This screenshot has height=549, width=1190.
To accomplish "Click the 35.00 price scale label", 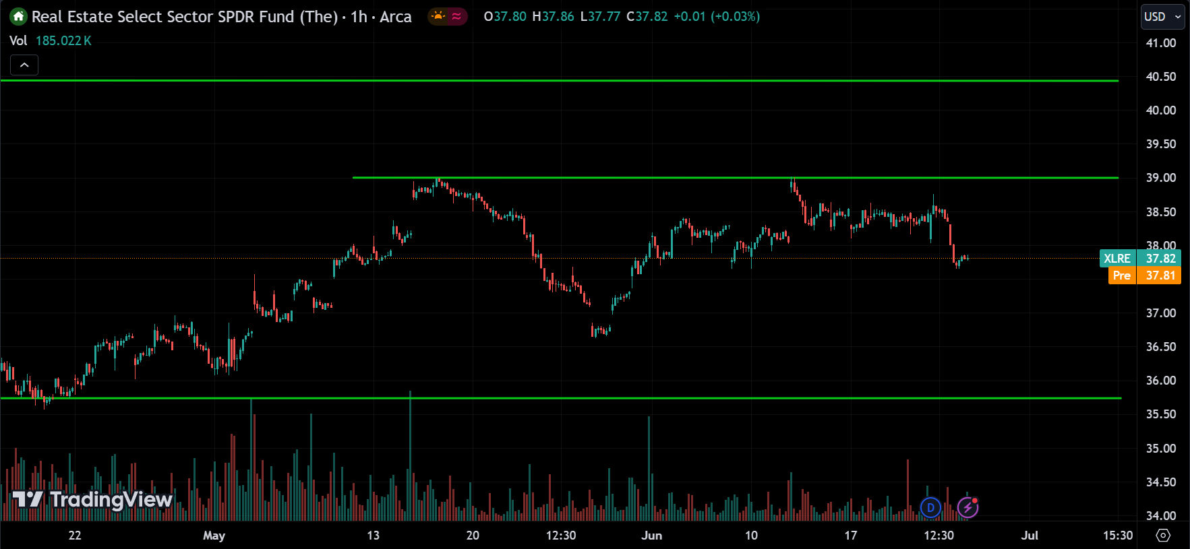I will pos(1161,449).
